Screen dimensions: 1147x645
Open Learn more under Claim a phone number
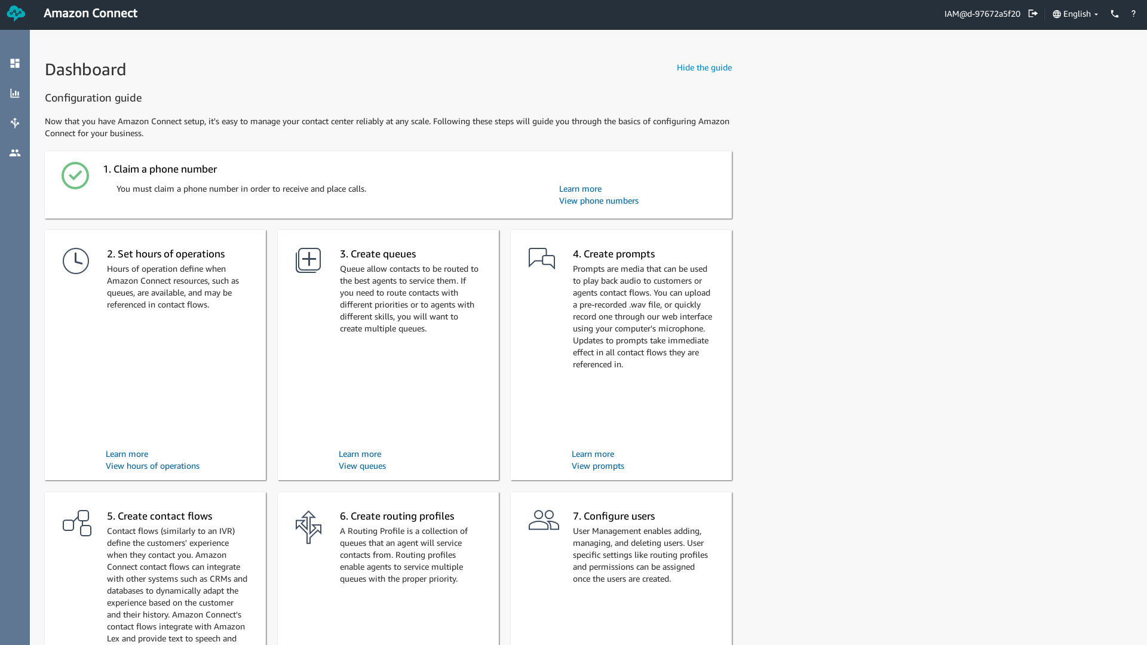[x=580, y=189]
